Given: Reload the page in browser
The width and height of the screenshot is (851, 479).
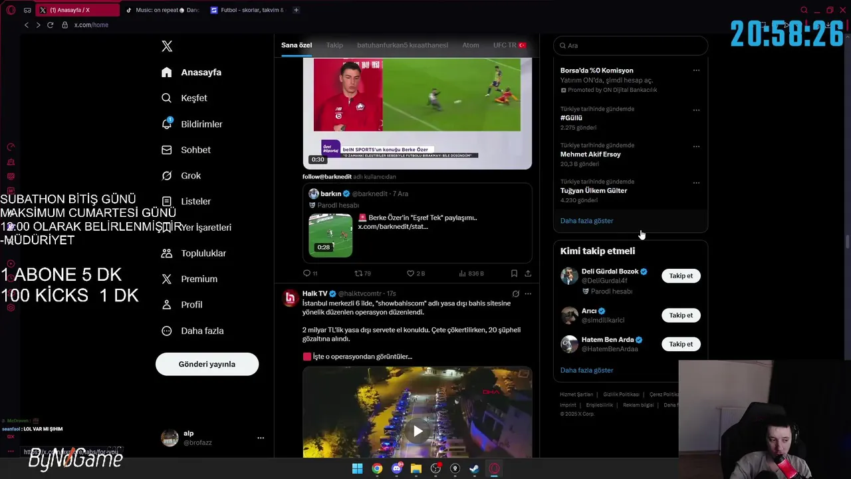Looking at the screenshot, I should [50, 25].
